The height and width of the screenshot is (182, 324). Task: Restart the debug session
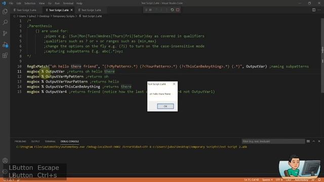pos(172,10)
